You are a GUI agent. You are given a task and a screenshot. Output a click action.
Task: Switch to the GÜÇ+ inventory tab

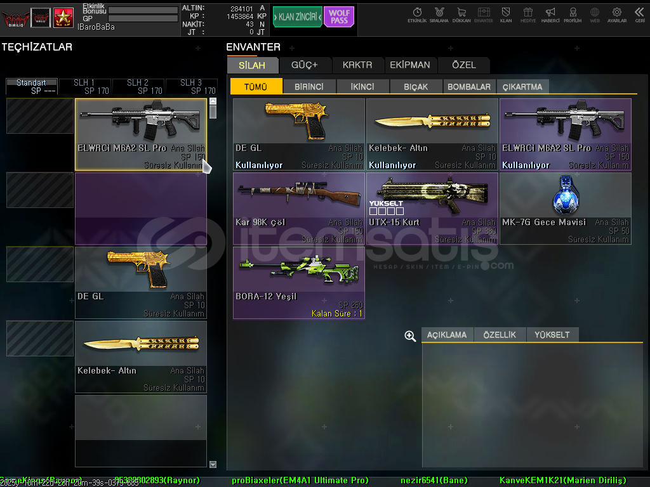(304, 65)
